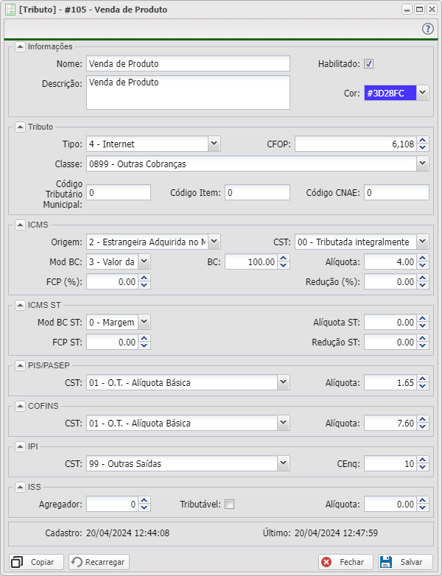Screen dimensions: 442x576
Task: Open the Classe dropdown list
Action: click(422, 164)
